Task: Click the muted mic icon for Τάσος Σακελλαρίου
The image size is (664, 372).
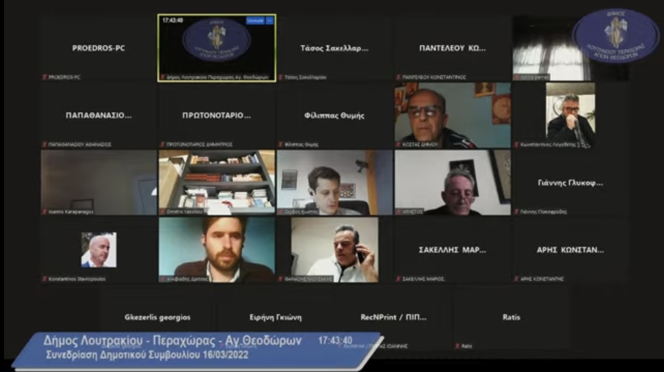Action: 281,77
